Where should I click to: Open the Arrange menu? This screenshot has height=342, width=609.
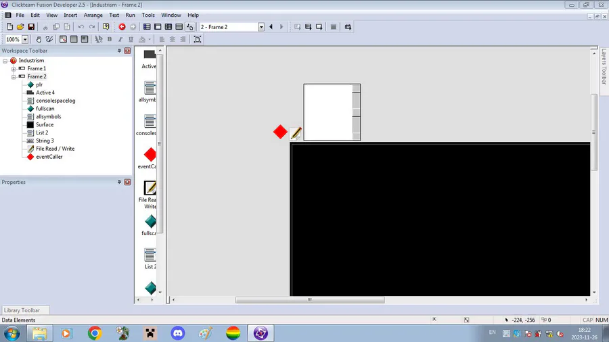coord(93,15)
